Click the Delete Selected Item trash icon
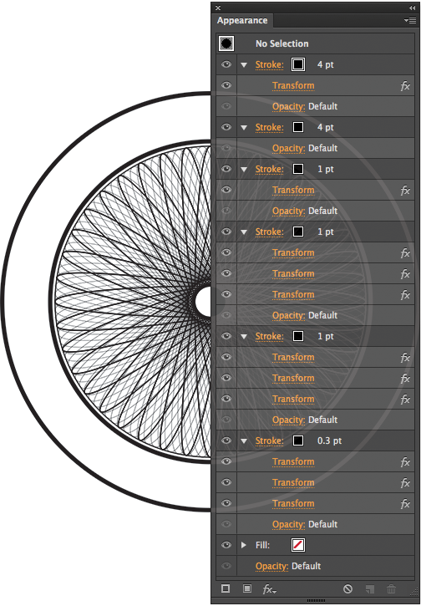The width and height of the screenshot is (421, 606). coord(391,589)
